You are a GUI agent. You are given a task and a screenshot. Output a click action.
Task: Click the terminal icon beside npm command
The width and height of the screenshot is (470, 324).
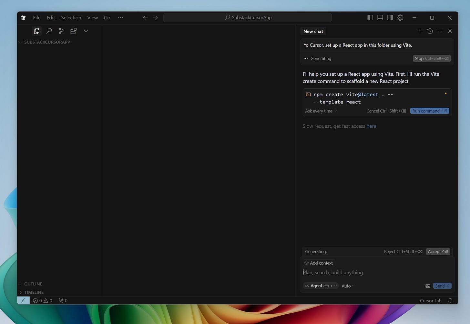point(308,94)
